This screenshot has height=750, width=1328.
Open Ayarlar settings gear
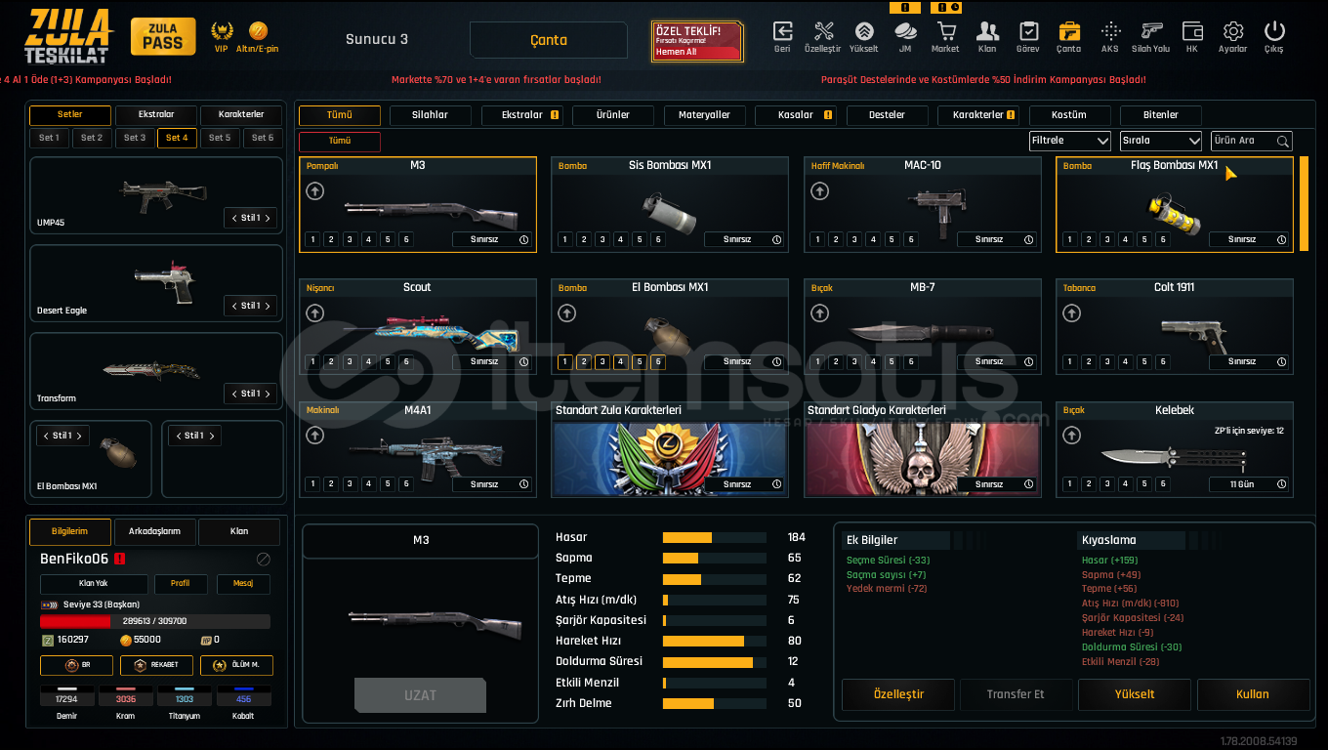coord(1233,31)
